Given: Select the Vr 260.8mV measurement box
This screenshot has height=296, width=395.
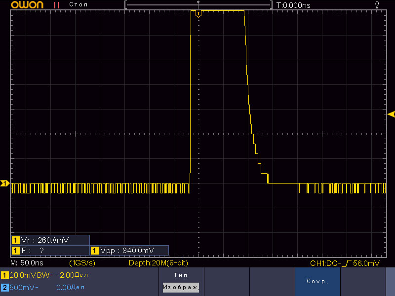Looking at the screenshot, I should point(50,240).
